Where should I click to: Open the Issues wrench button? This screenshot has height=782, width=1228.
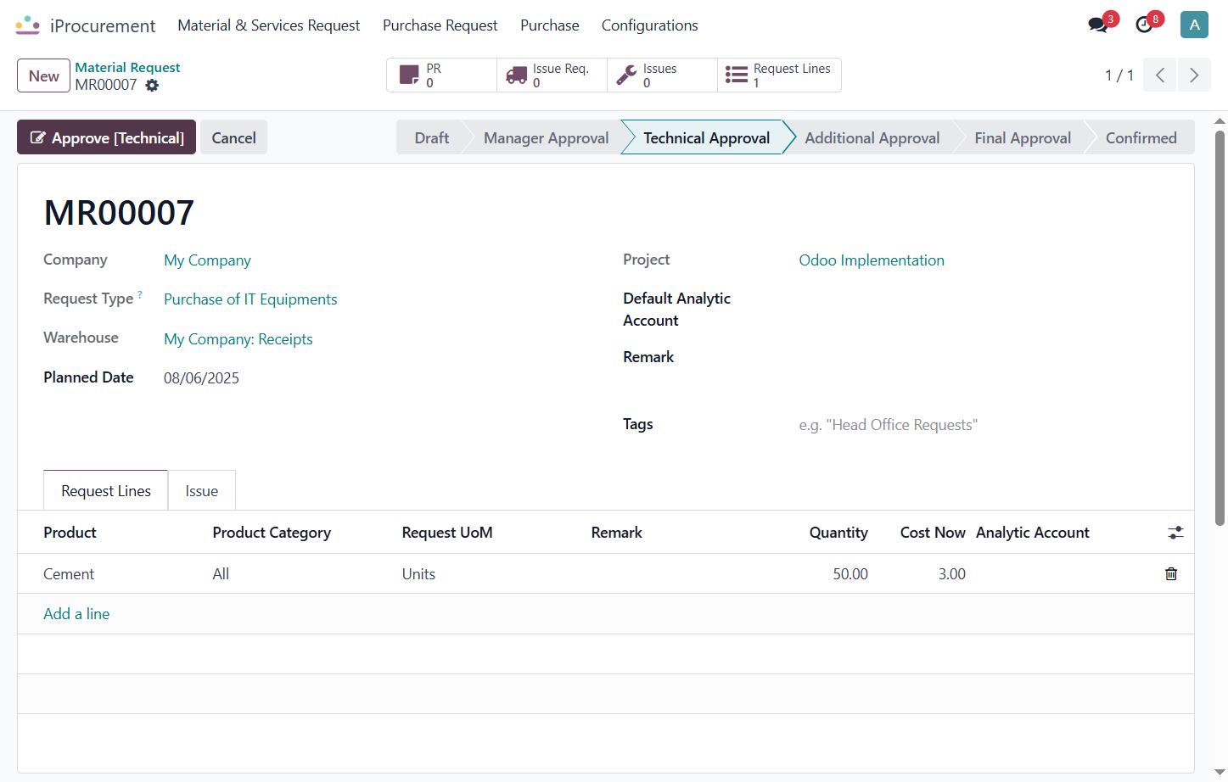[x=662, y=75]
